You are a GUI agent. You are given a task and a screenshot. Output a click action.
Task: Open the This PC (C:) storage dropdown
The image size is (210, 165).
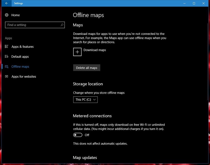pos(85,100)
